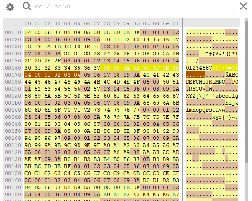Click ASCII text RSTUV in row 00090

click(197, 89)
